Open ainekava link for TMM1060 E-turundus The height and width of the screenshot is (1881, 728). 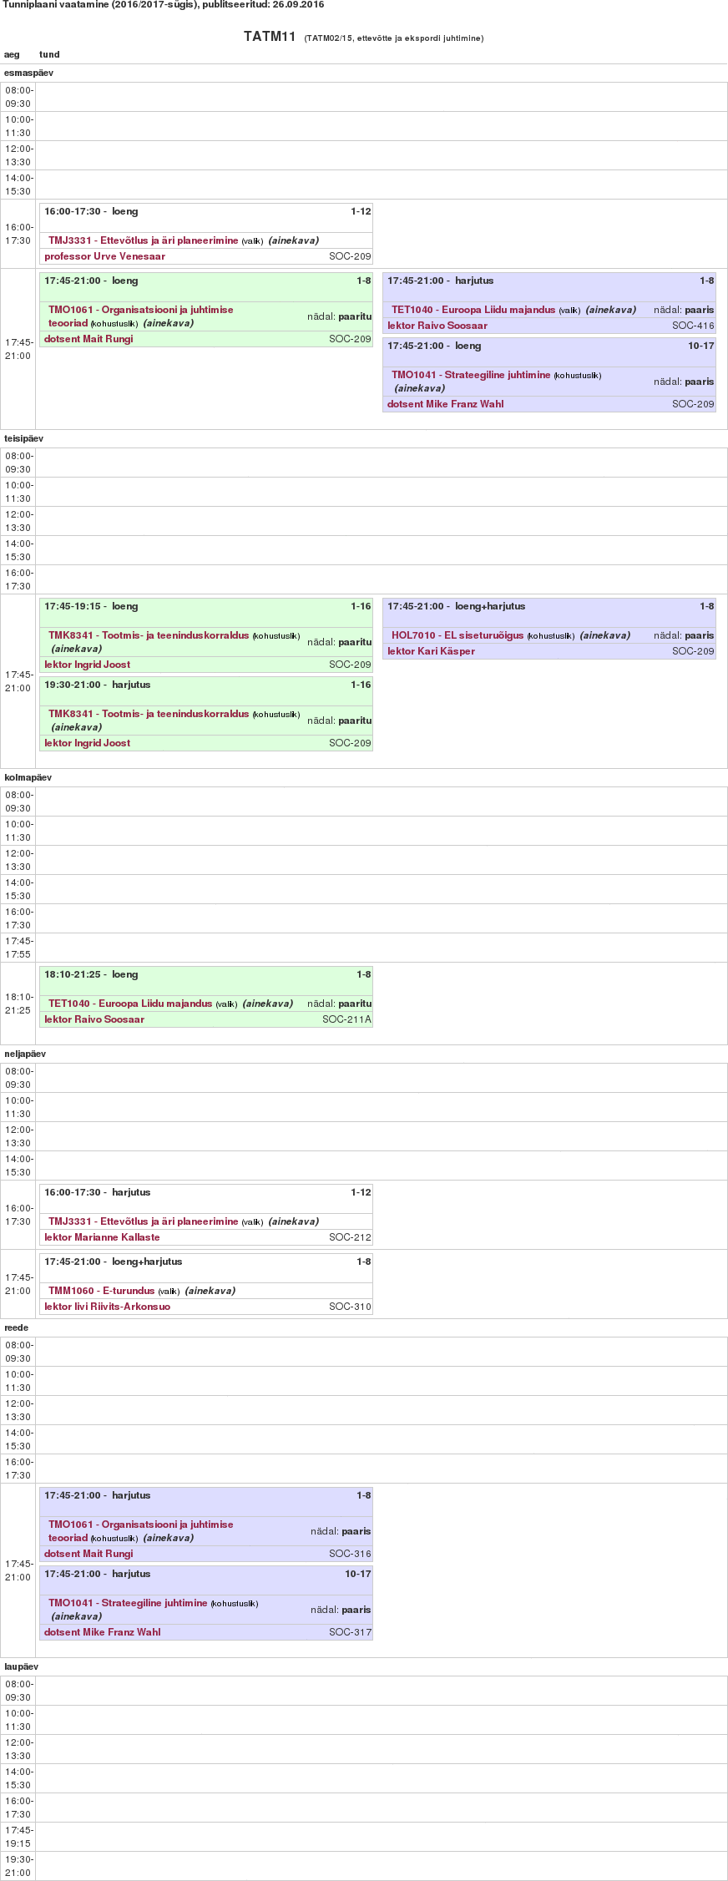(210, 1291)
